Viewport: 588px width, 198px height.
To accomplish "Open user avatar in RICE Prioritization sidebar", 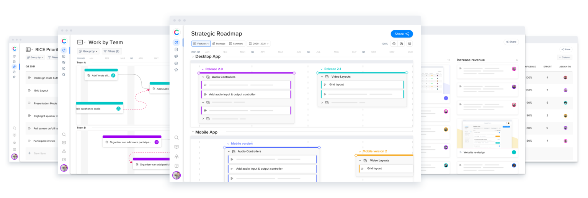I will click(15, 156).
